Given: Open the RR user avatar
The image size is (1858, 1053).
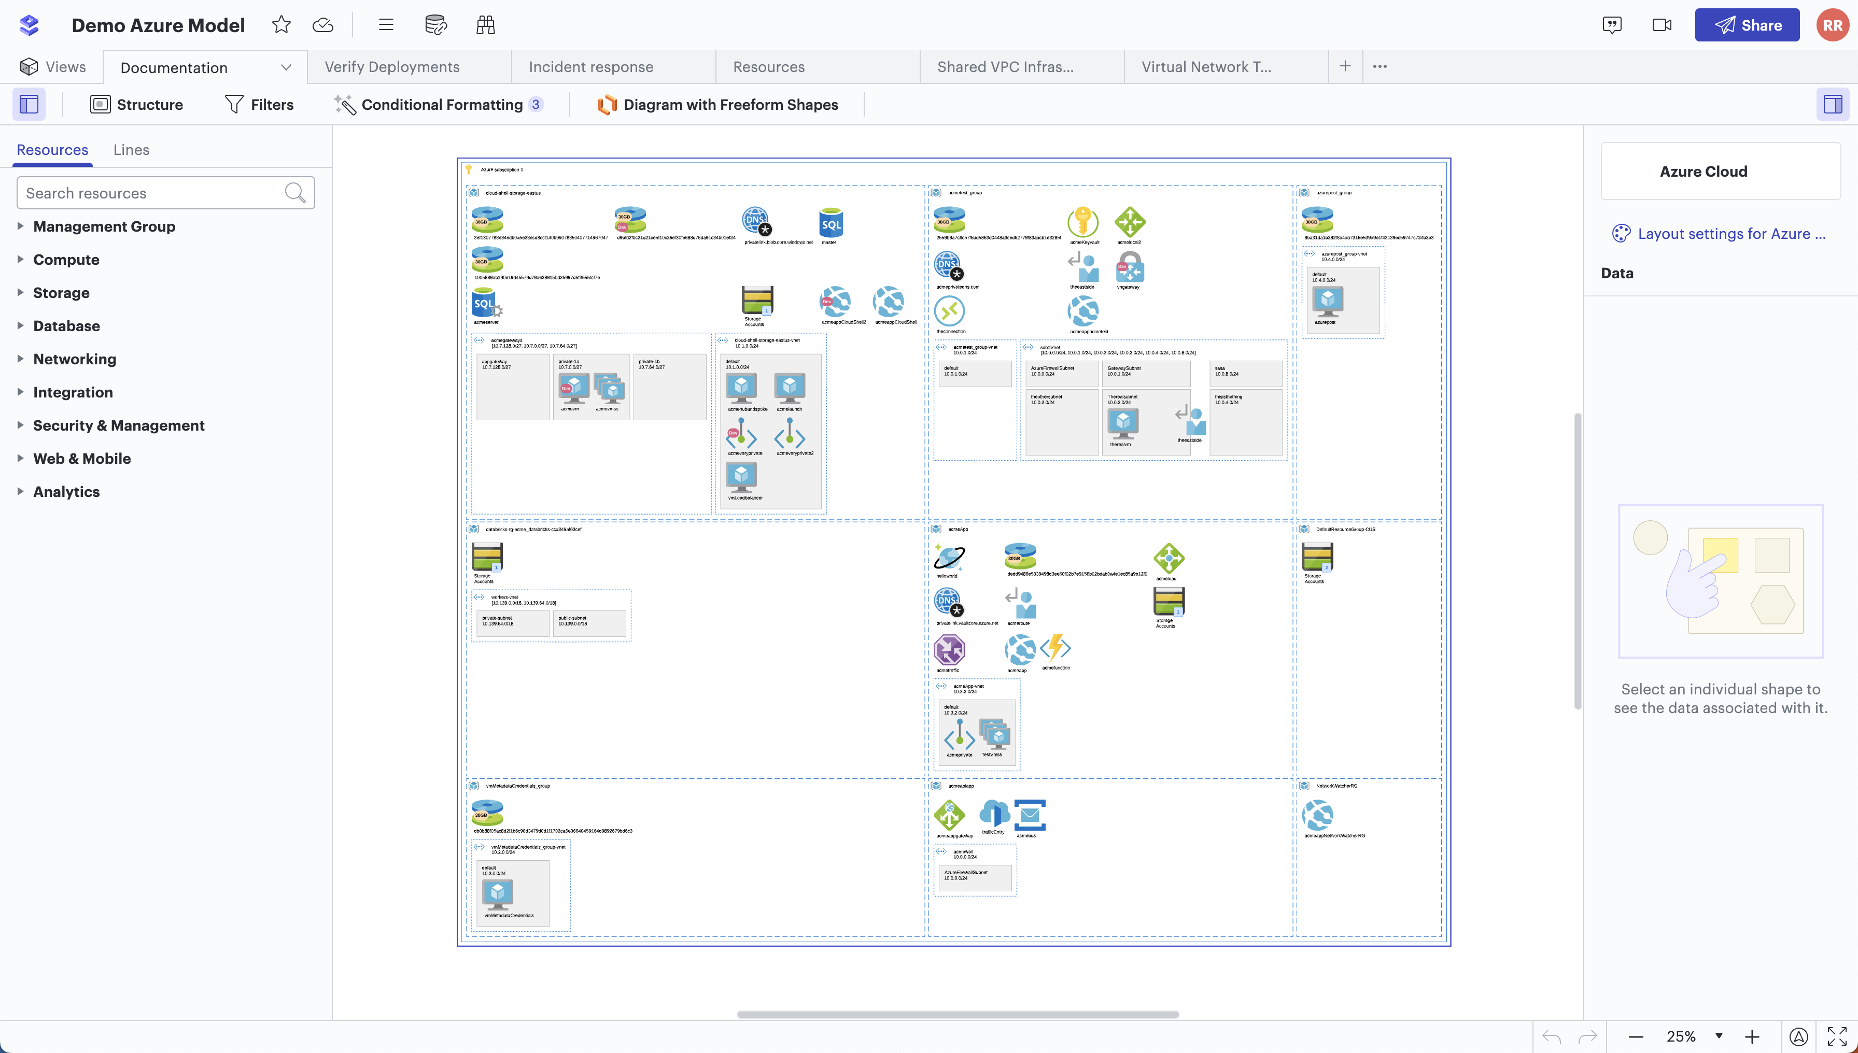Looking at the screenshot, I should point(1832,25).
